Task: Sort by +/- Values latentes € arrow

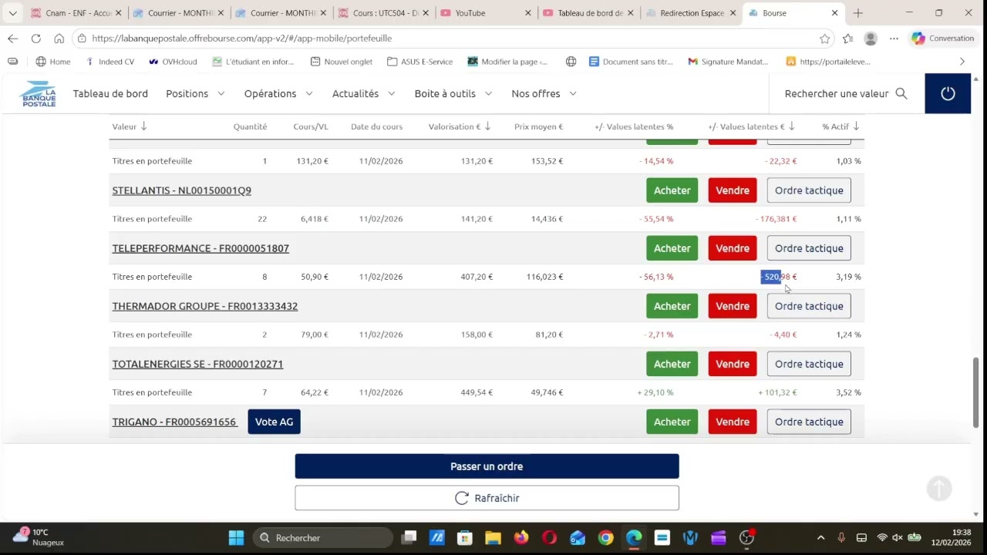Action: pyautogui.click(x=791, y=126)
